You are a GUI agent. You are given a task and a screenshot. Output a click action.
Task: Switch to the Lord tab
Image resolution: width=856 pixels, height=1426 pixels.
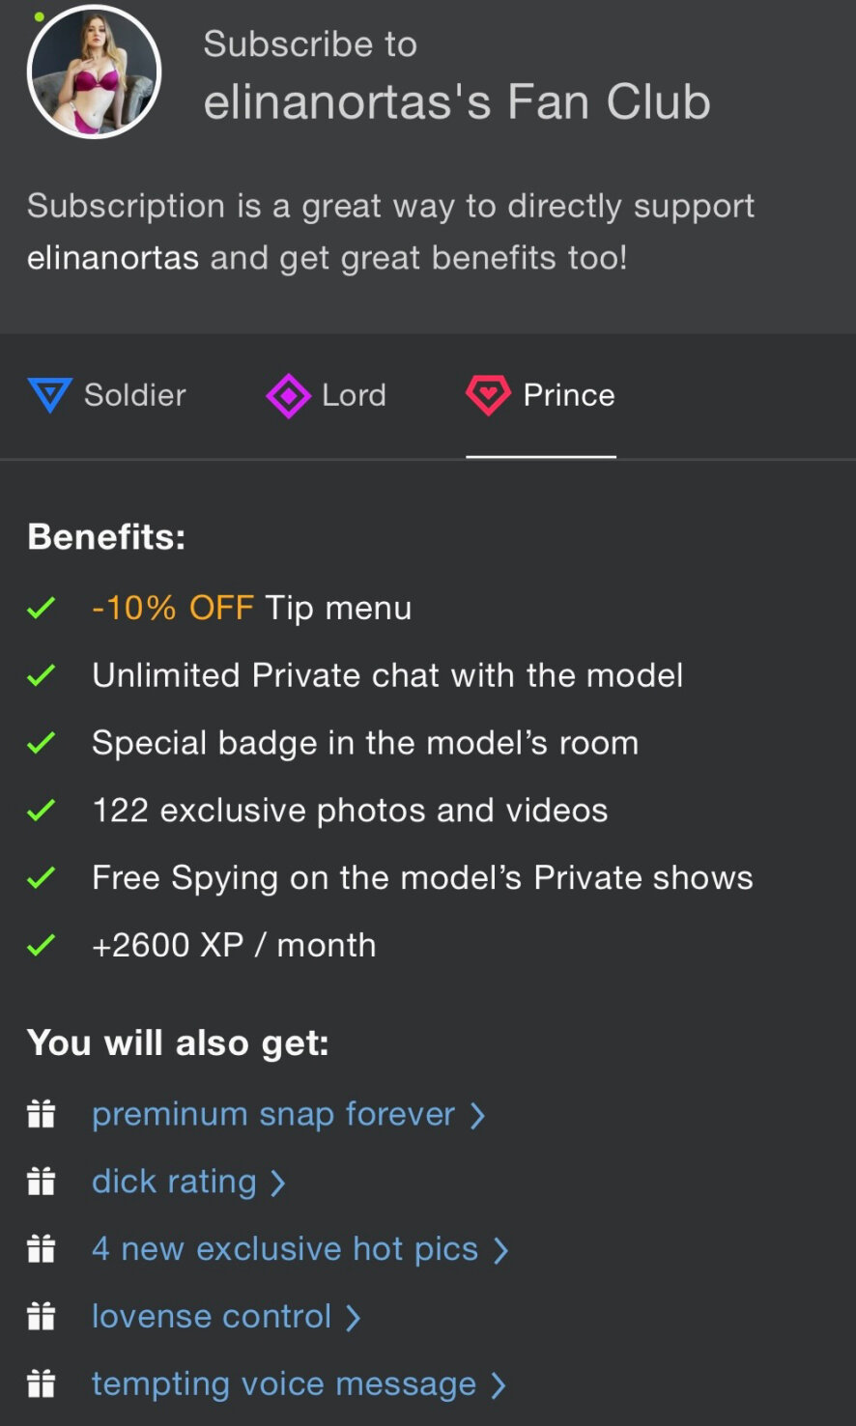click(354, 395)
